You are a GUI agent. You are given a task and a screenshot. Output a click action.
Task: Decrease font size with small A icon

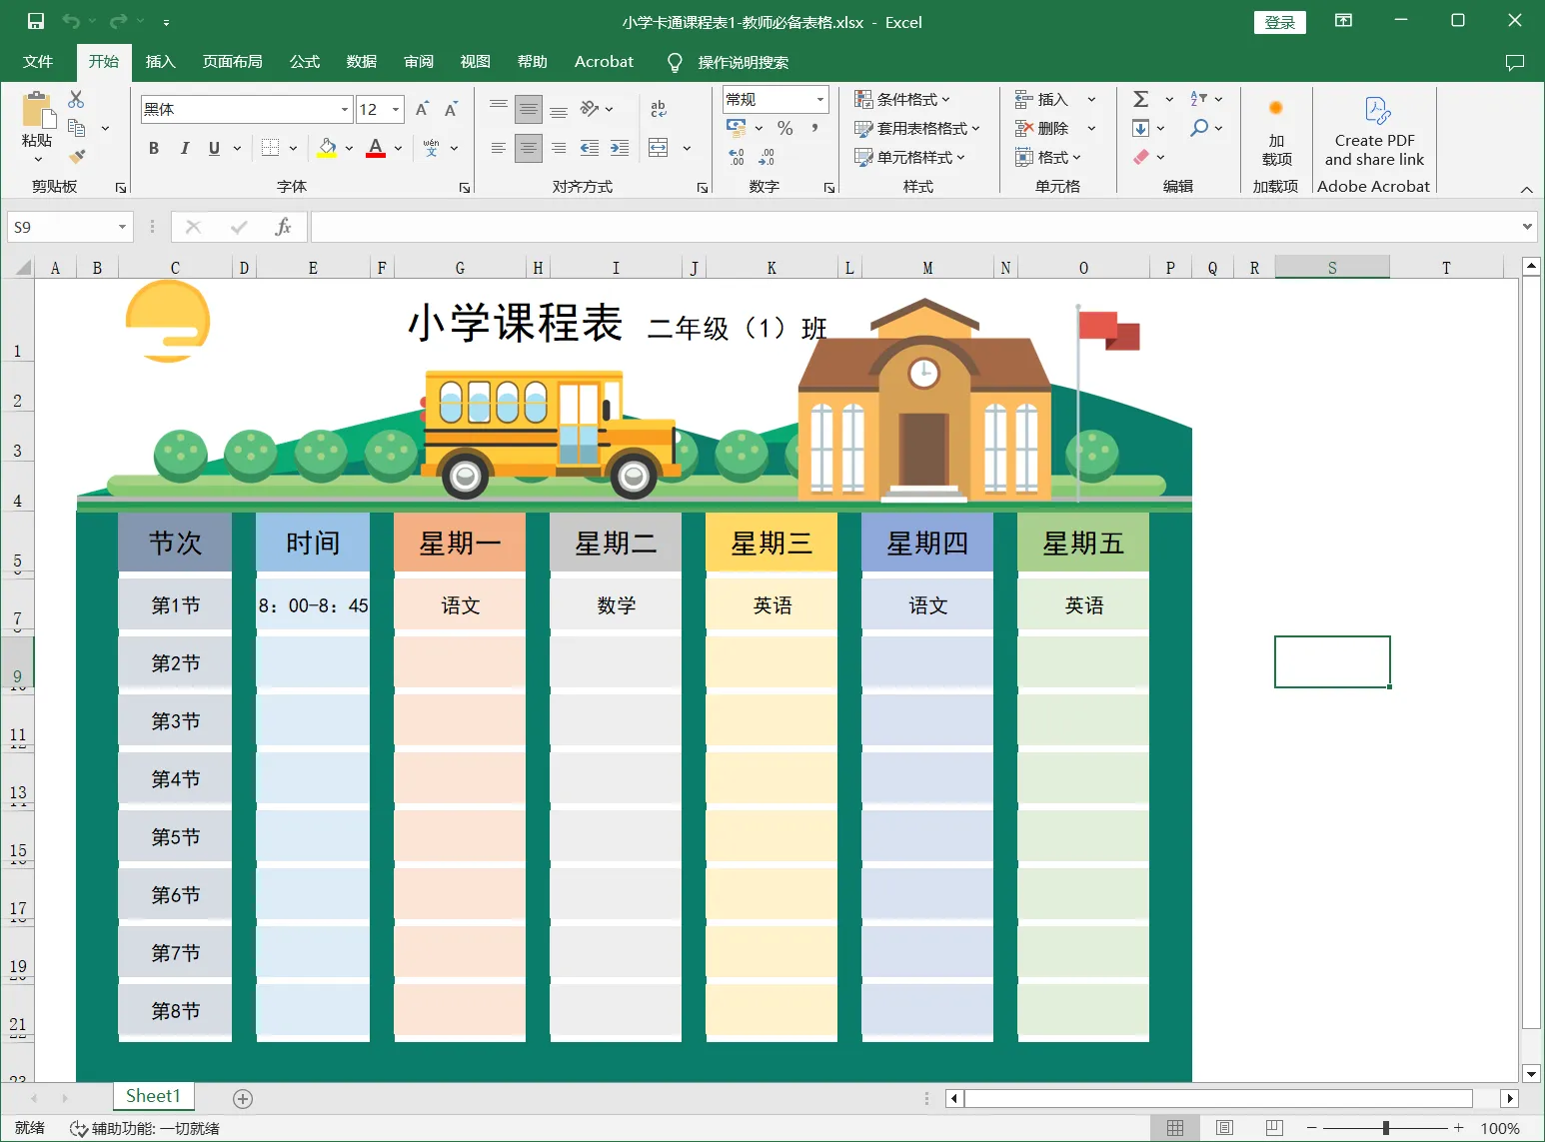(451, 109)
